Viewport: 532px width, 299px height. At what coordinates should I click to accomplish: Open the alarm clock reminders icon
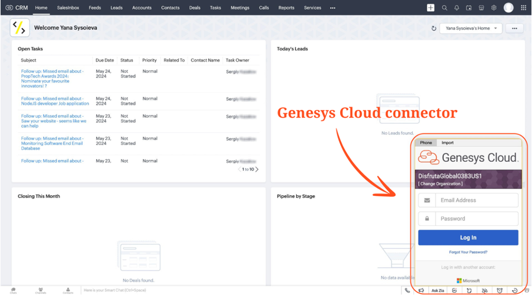pos(500,291)
